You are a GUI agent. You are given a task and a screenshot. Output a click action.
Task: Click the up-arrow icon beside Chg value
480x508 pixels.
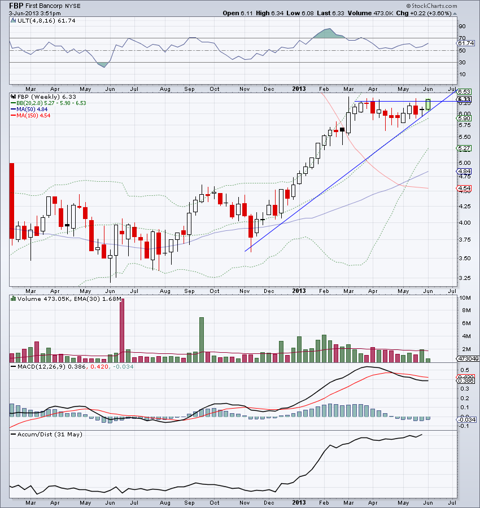click(x=455, y=14)
